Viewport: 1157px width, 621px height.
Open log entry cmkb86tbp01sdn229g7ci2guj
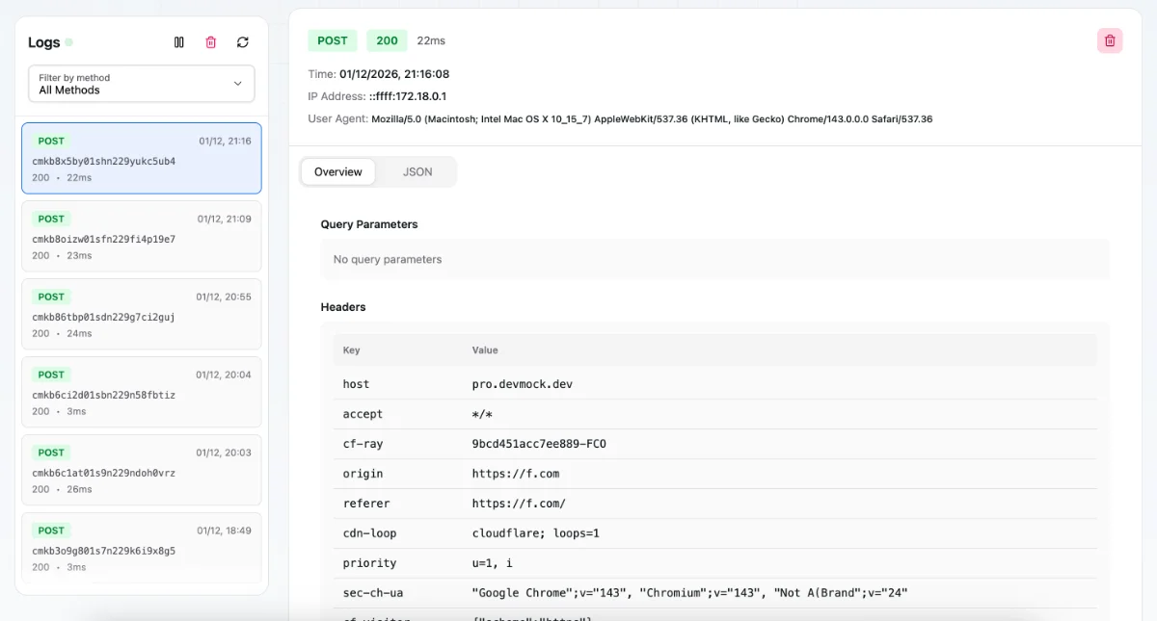point(141,315)
